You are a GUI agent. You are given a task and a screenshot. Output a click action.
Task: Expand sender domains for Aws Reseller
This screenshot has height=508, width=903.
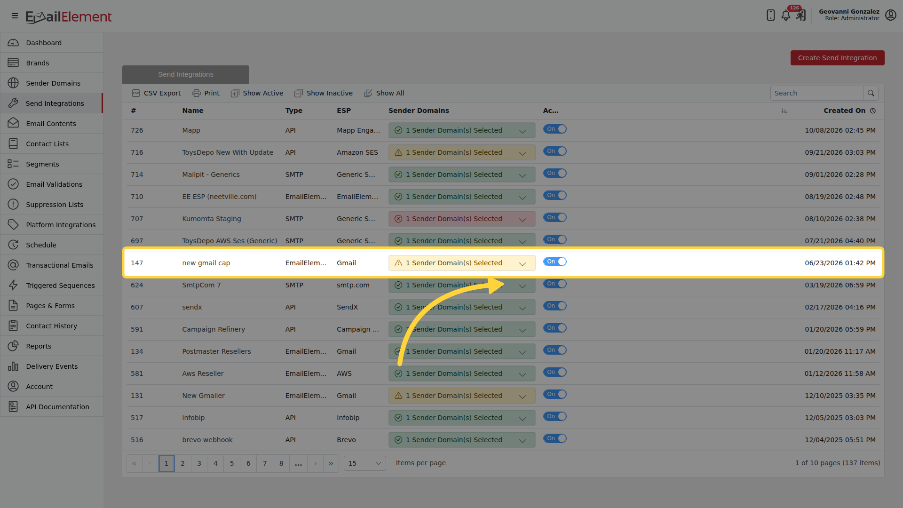point(462,373)
